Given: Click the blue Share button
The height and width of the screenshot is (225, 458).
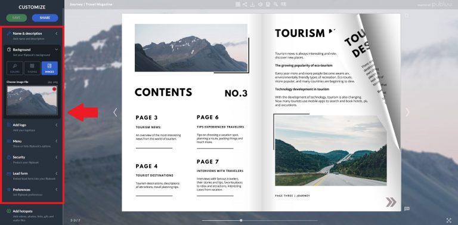Looking at the screenshot, I should [x=45, y=18].
